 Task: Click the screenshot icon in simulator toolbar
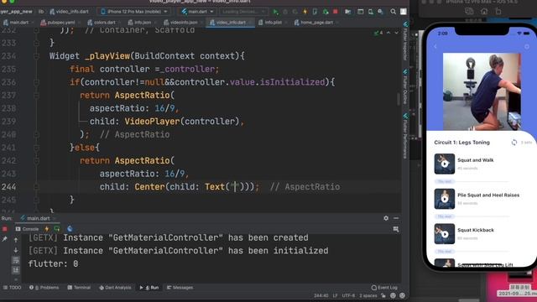[469, 12]
